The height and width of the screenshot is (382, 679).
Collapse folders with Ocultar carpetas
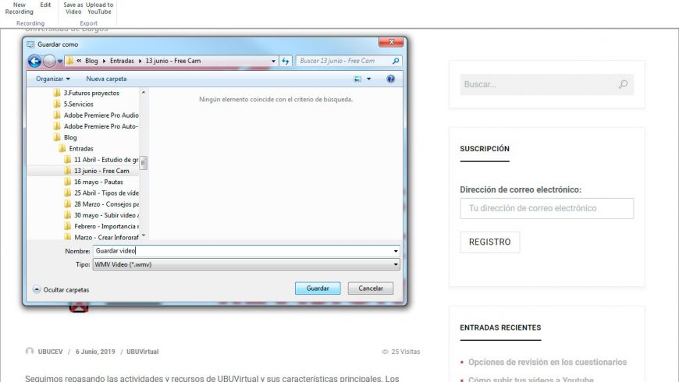tap(61, 290)
